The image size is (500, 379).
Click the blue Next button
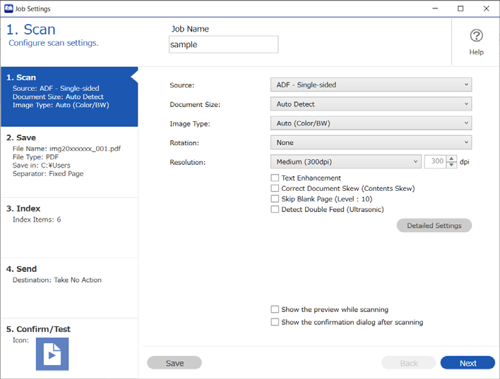pos(468,363)
